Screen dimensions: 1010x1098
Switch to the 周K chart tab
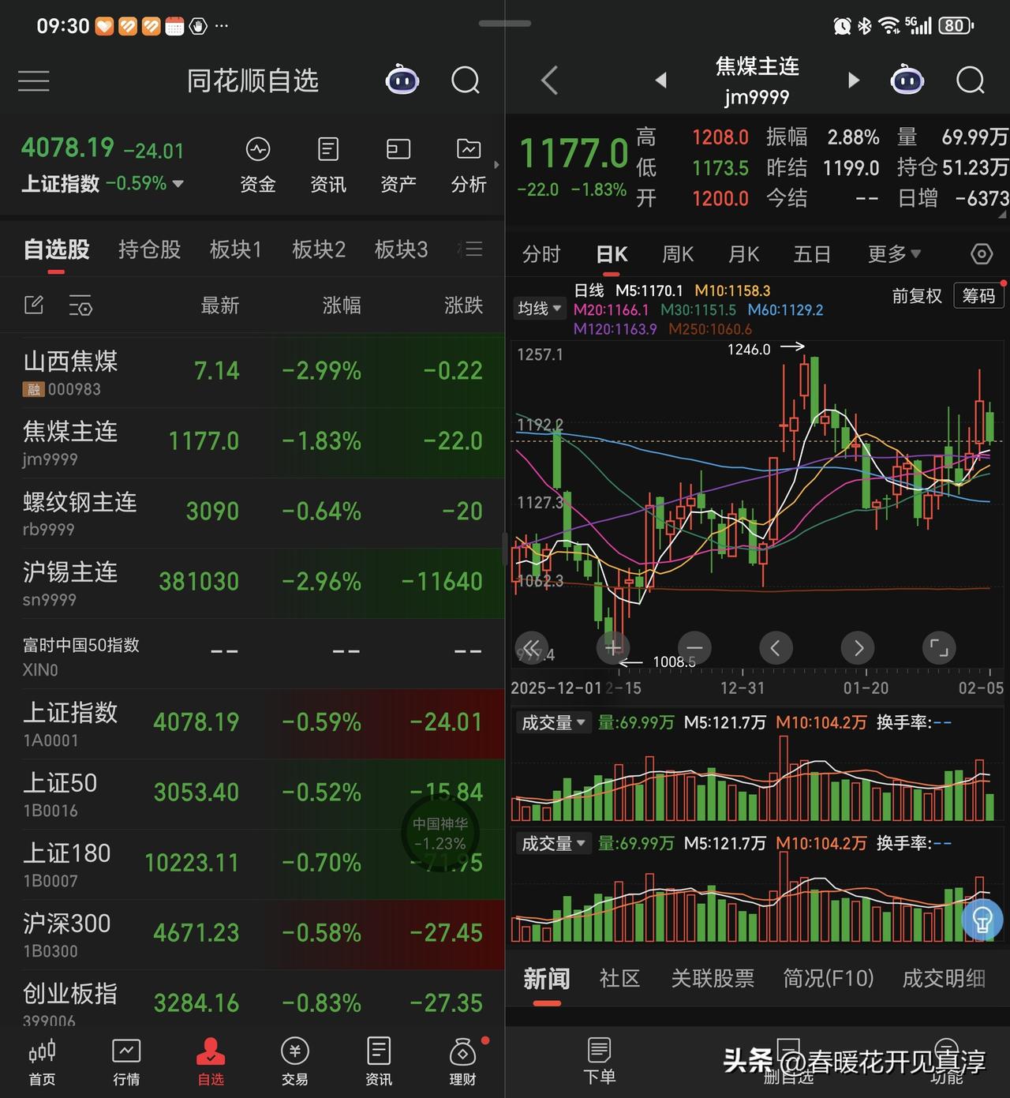pos(678,254)
